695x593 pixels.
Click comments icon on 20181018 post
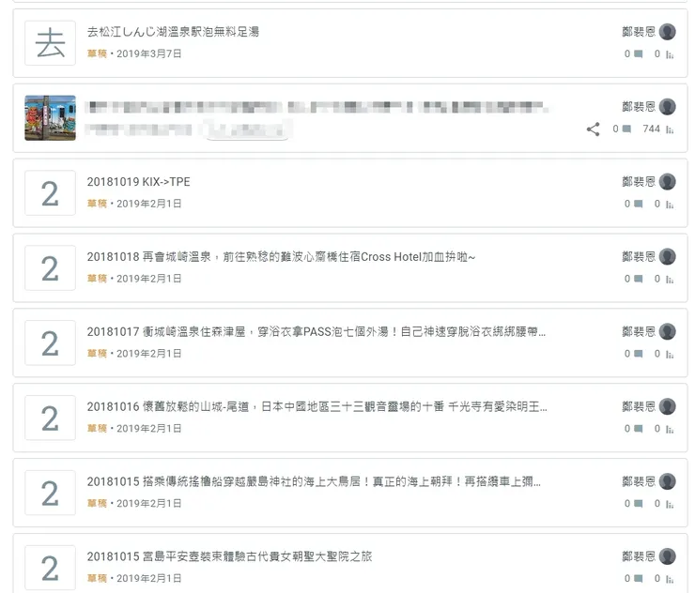(x=639, y=279)
